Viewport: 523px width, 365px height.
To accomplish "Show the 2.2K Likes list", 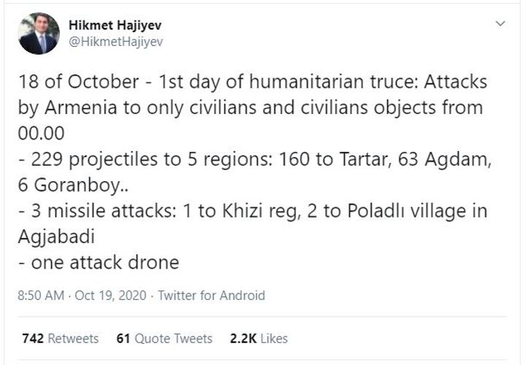I will pyautogui.click(x=258, y=339).
